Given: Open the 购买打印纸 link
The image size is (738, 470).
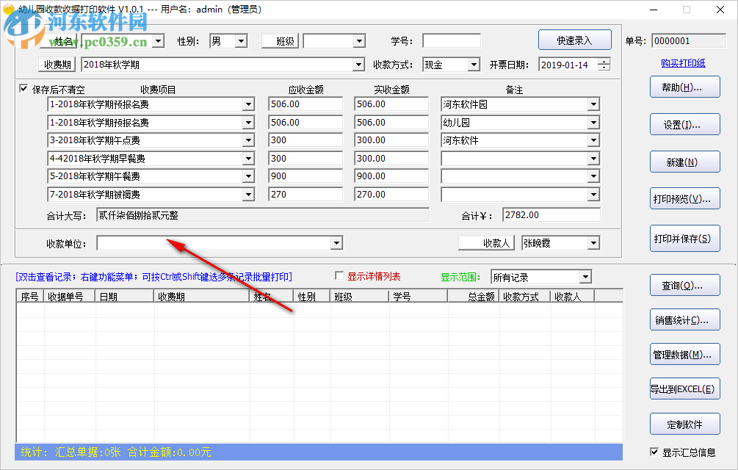Looking at the screenshot, I should 683,63.
